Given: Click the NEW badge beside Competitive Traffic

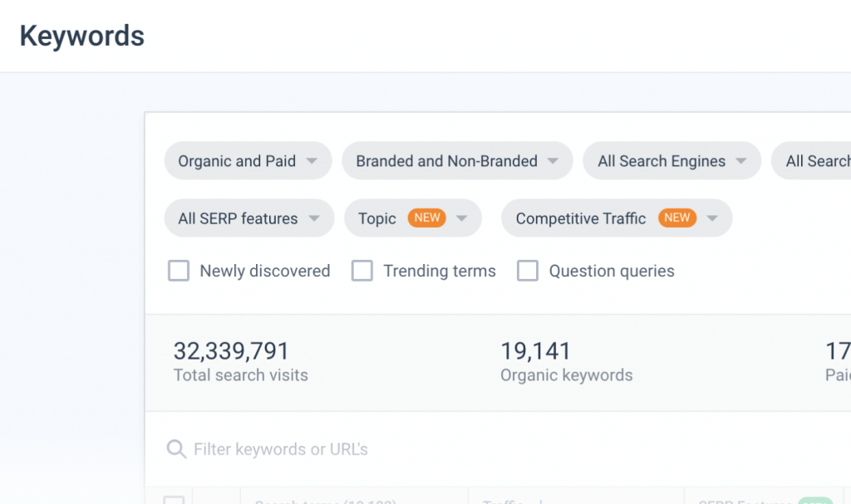Looking at the screenshot, I should [x=677, y=218].
